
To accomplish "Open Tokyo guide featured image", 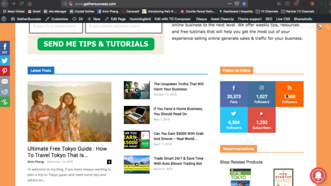I will click(x=69, y=112).
